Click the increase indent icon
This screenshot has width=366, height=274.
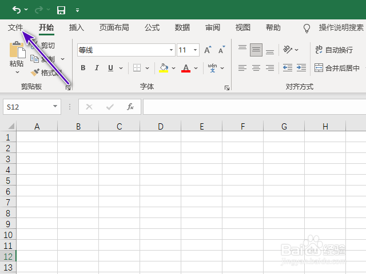pos(301,68)
